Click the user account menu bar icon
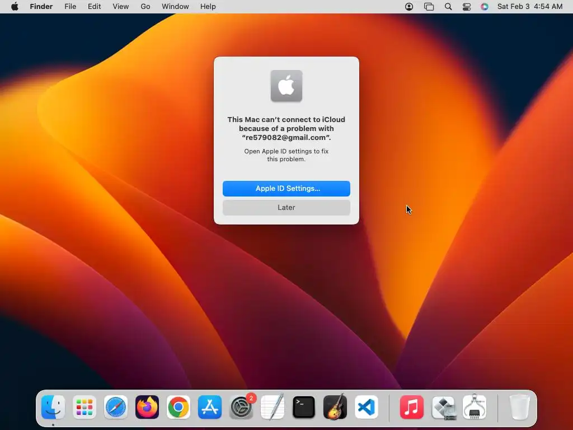 pos(409,7)
